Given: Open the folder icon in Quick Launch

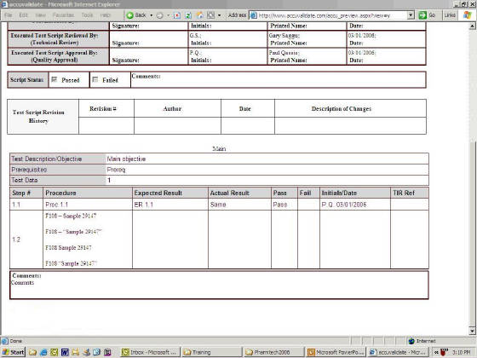Looking at the screenshot, I should point(32,352).
